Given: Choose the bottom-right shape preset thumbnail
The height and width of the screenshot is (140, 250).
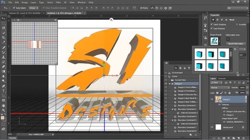Looking at the screenshot, I should click(223, 65).
